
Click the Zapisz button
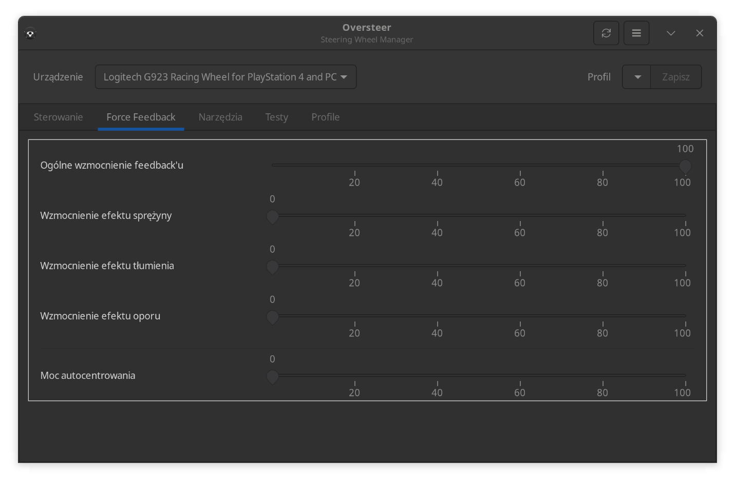point(675,77)
